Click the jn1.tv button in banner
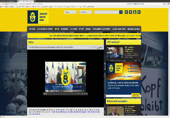Viewport: 170px width, 118px height. (x=135, y=95)
